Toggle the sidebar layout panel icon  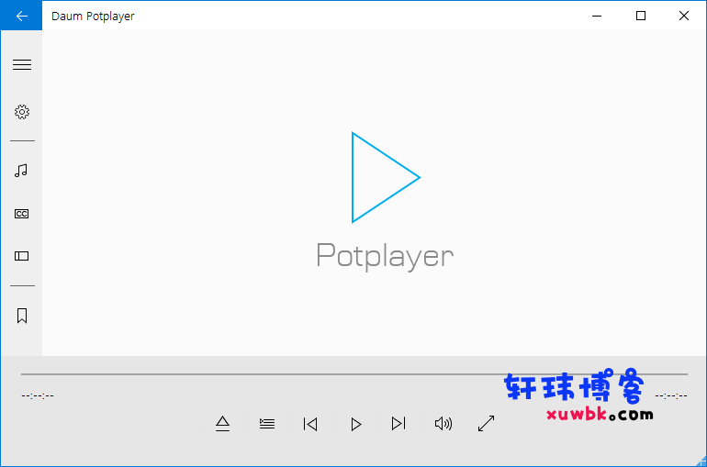(22, 256)
